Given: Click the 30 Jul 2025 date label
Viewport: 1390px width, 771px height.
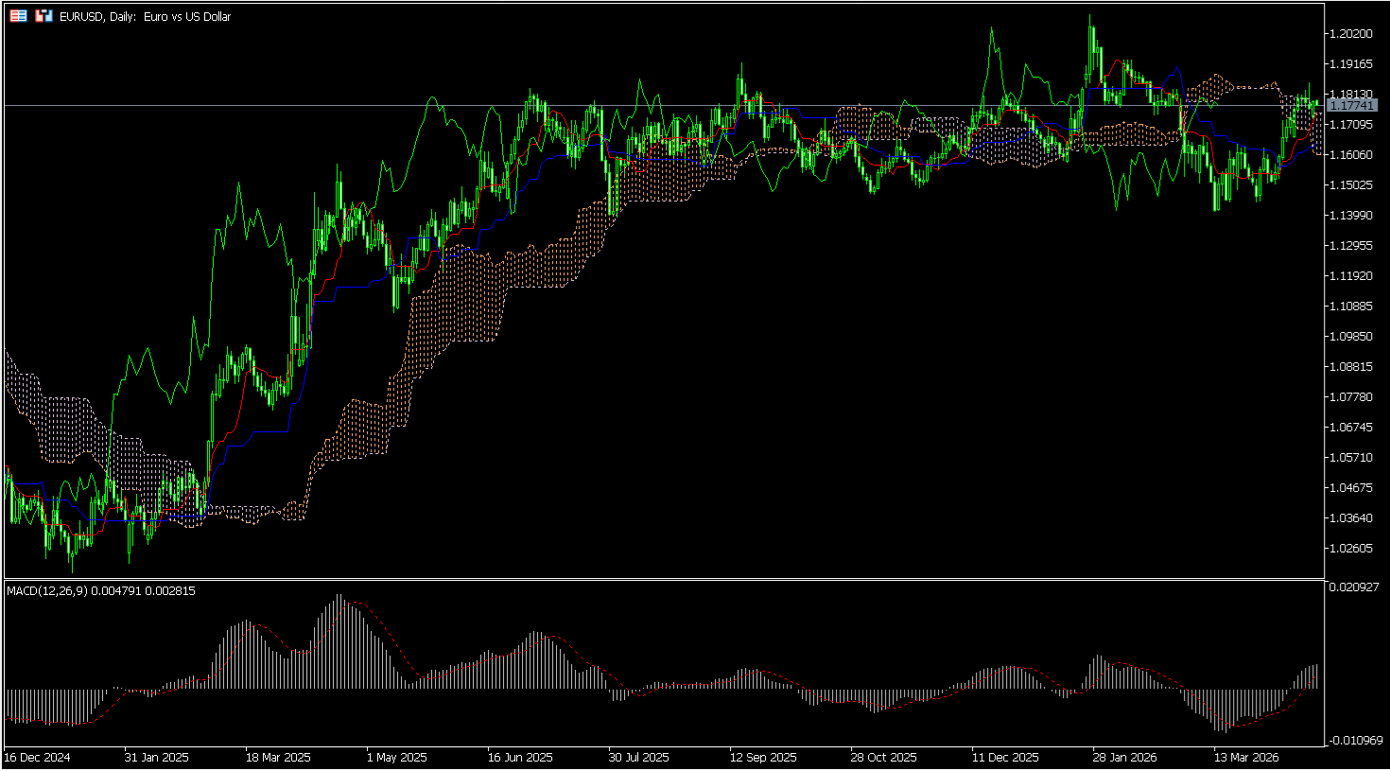Looking at the screenshot, I should coord(640,758).
